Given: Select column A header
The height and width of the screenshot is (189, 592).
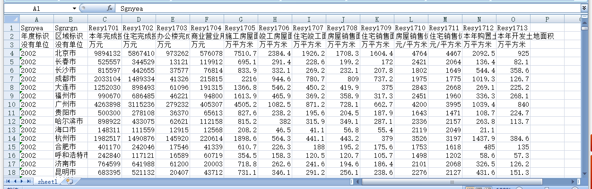Looking at the screenshot, I should [36, 19].
